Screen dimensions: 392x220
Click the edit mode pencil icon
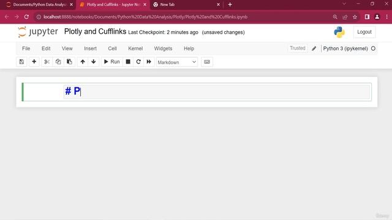[x=314, y=49]
